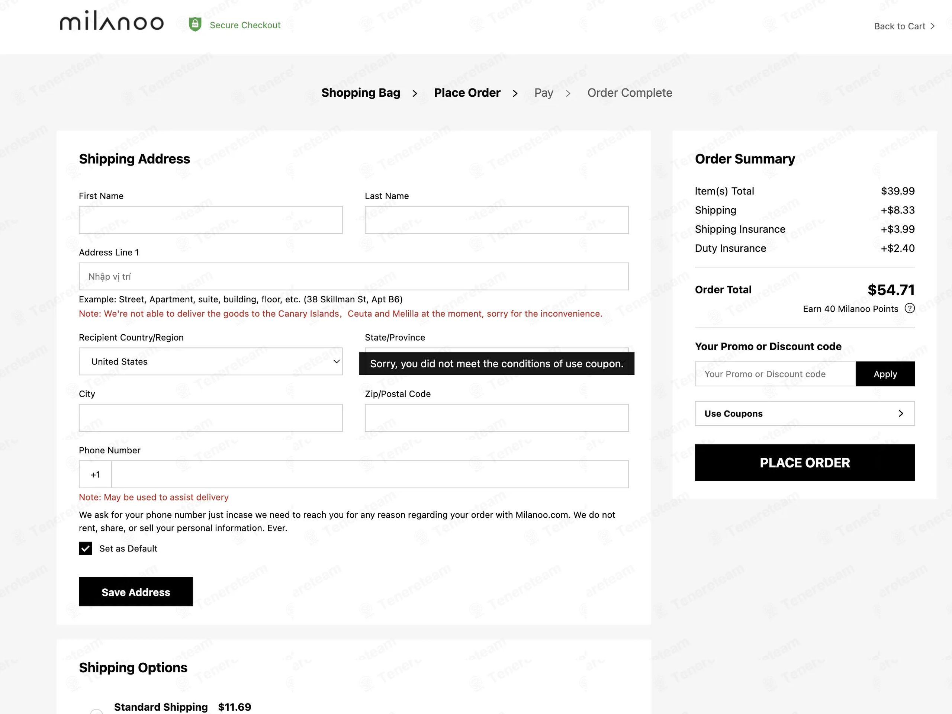Toggle the Set as Default checkbox
Screen dimensions: 952x714
pos(85,548)
